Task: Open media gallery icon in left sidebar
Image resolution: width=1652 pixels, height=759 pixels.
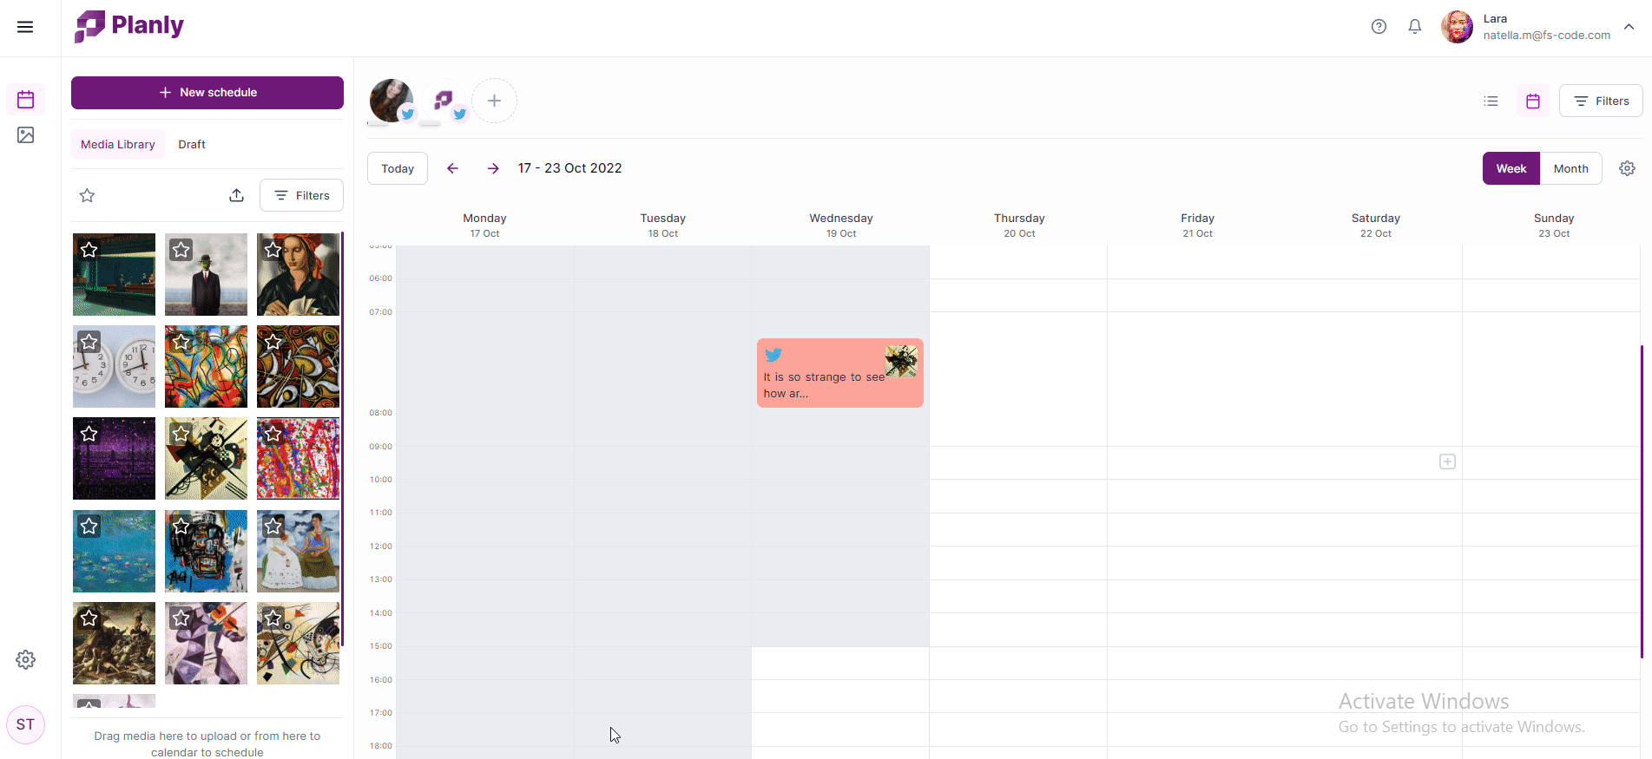Action: [x=26, y=135]
